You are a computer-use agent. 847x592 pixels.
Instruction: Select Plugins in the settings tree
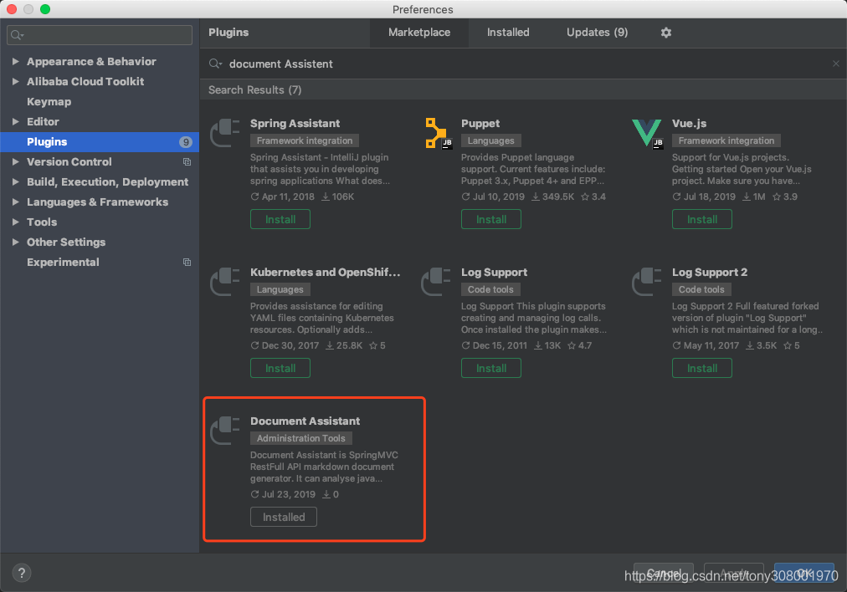point(100,142)
